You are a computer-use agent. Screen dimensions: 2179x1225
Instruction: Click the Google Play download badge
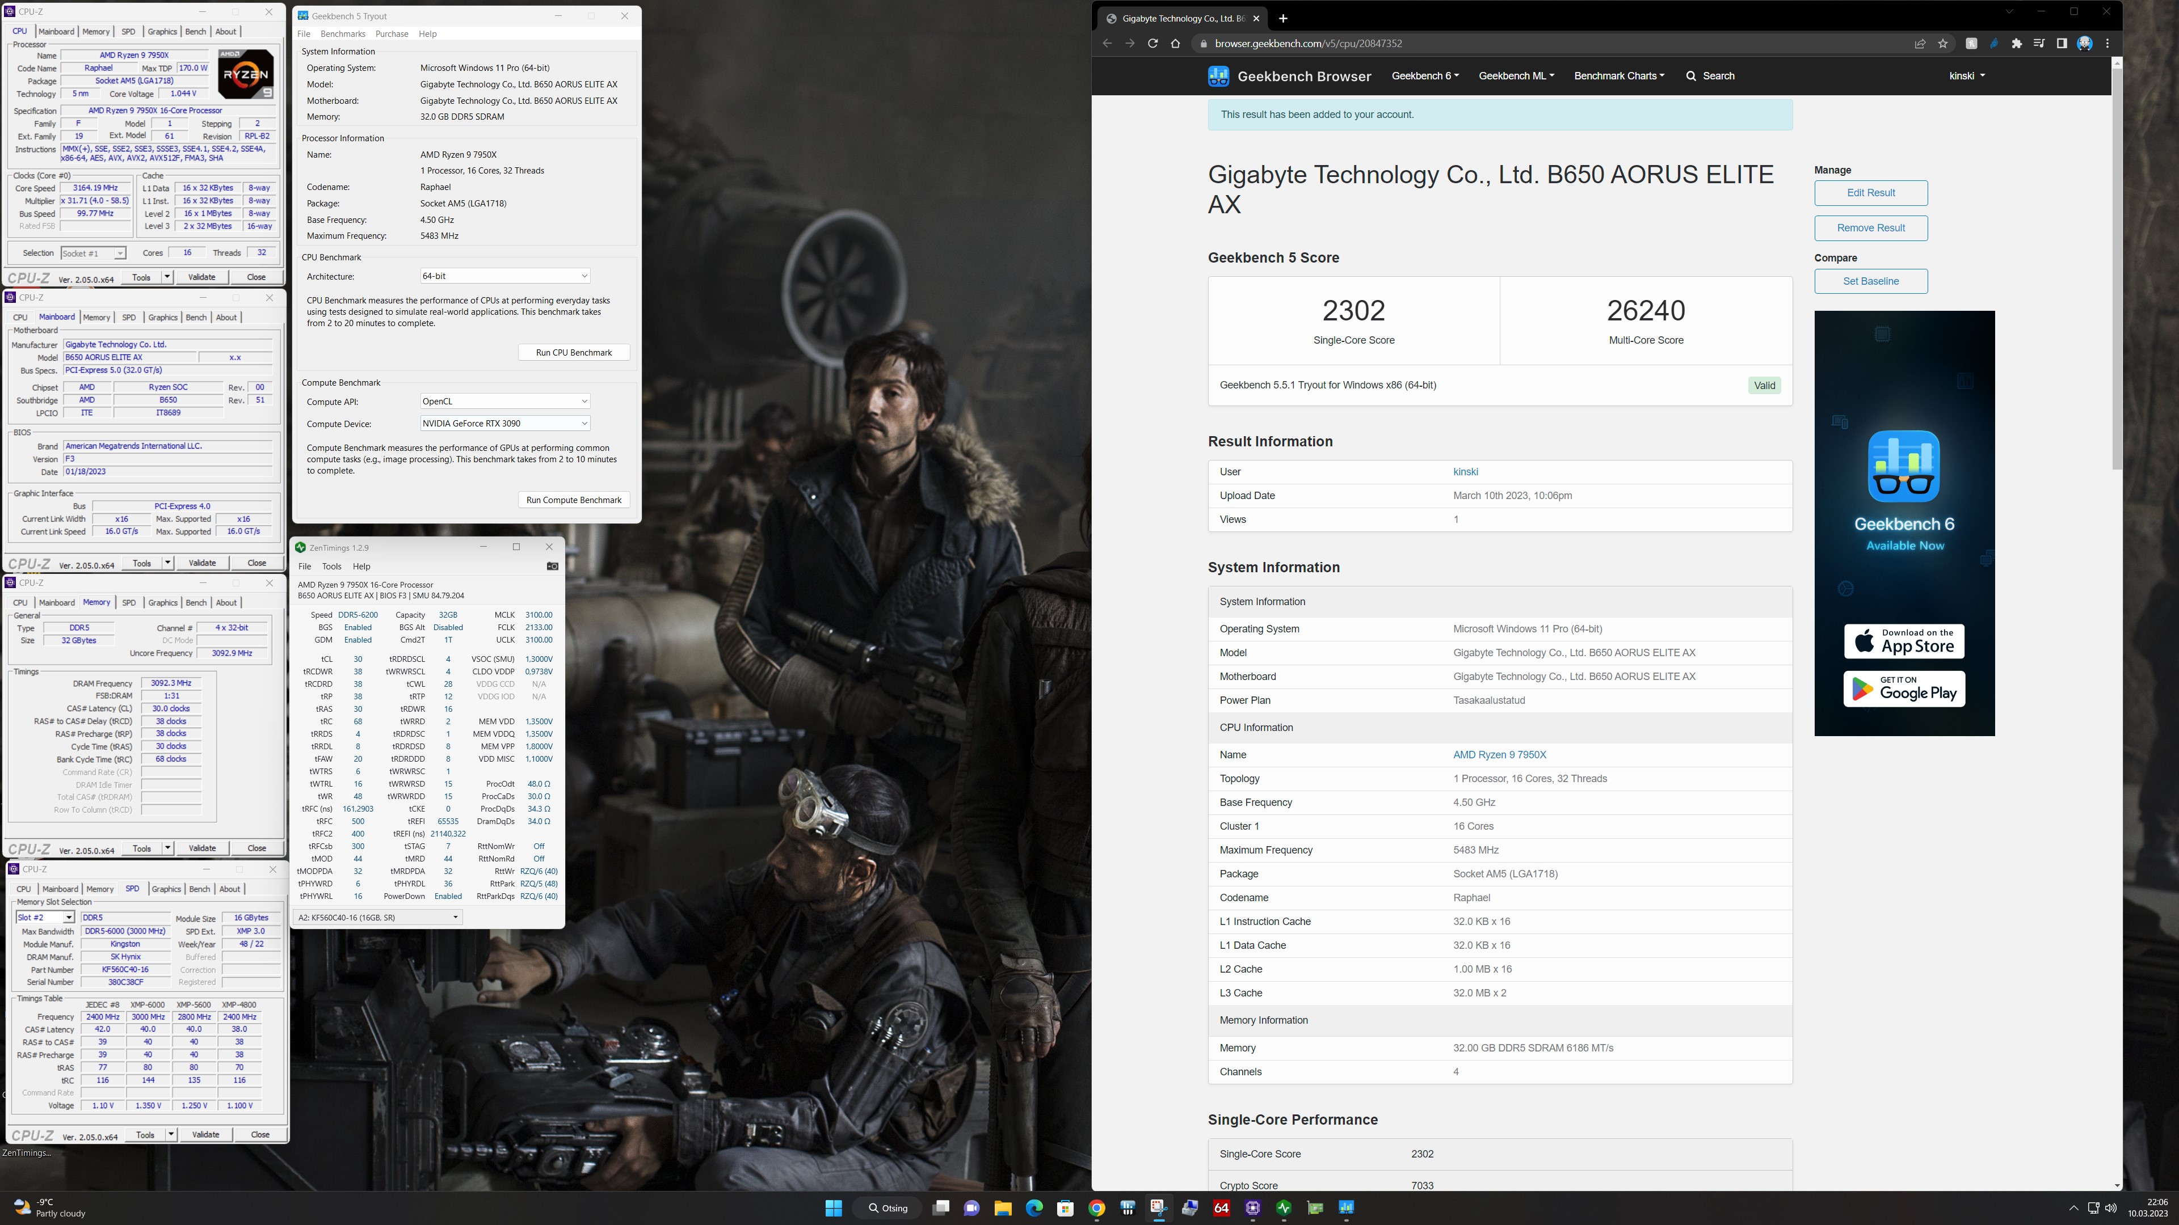[1904, 689]
